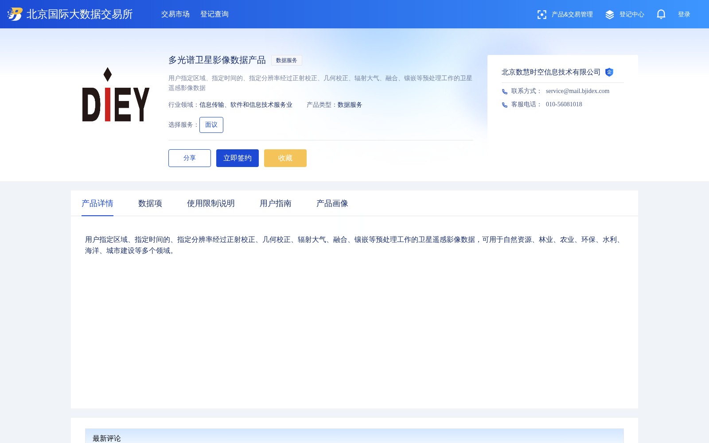The image size is (709, 443).
Task: Click the 产品类型 value 数据服务
Action: click(350, 105)
